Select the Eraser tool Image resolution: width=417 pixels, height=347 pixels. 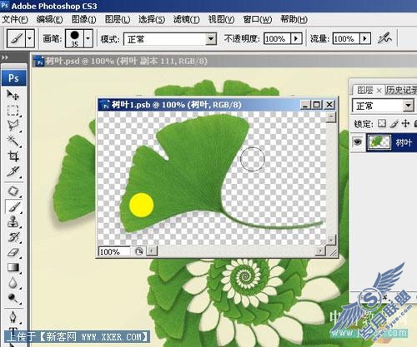[13, 252]
